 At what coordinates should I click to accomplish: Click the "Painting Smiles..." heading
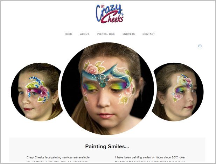pos(107,147)
